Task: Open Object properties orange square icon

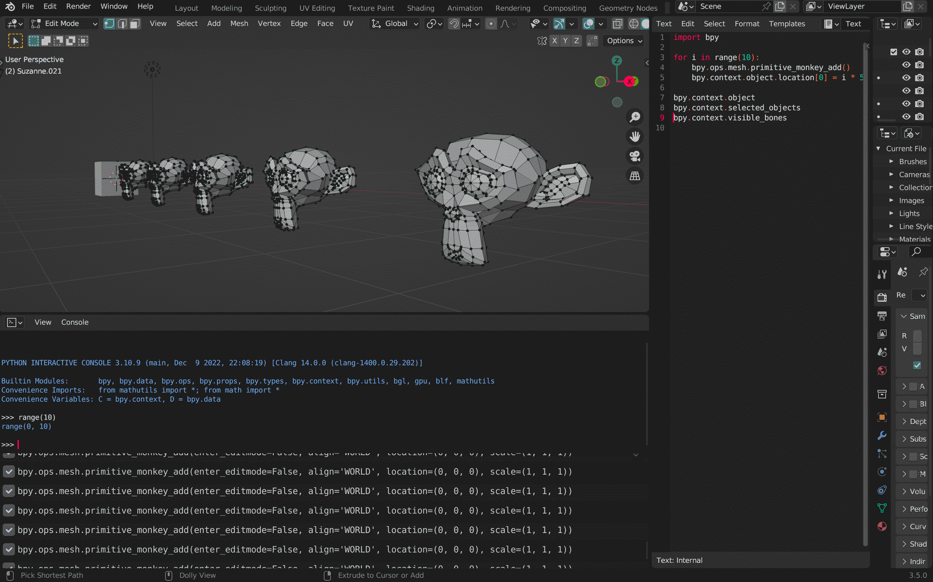Action: point(882,417)
